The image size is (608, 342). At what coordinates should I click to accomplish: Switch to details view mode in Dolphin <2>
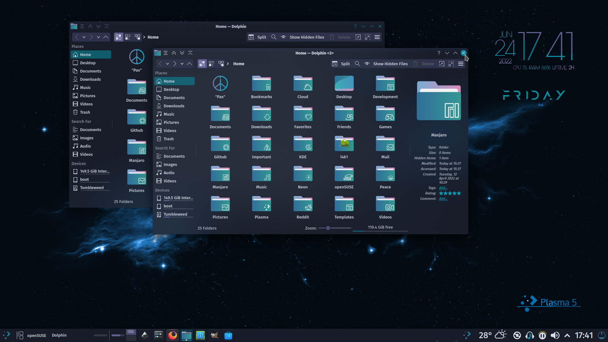tap(221, 64)
